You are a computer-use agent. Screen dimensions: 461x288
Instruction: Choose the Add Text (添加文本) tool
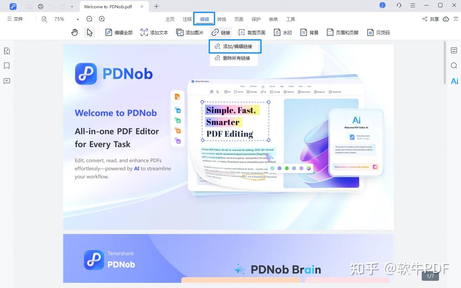click(154, 33)
